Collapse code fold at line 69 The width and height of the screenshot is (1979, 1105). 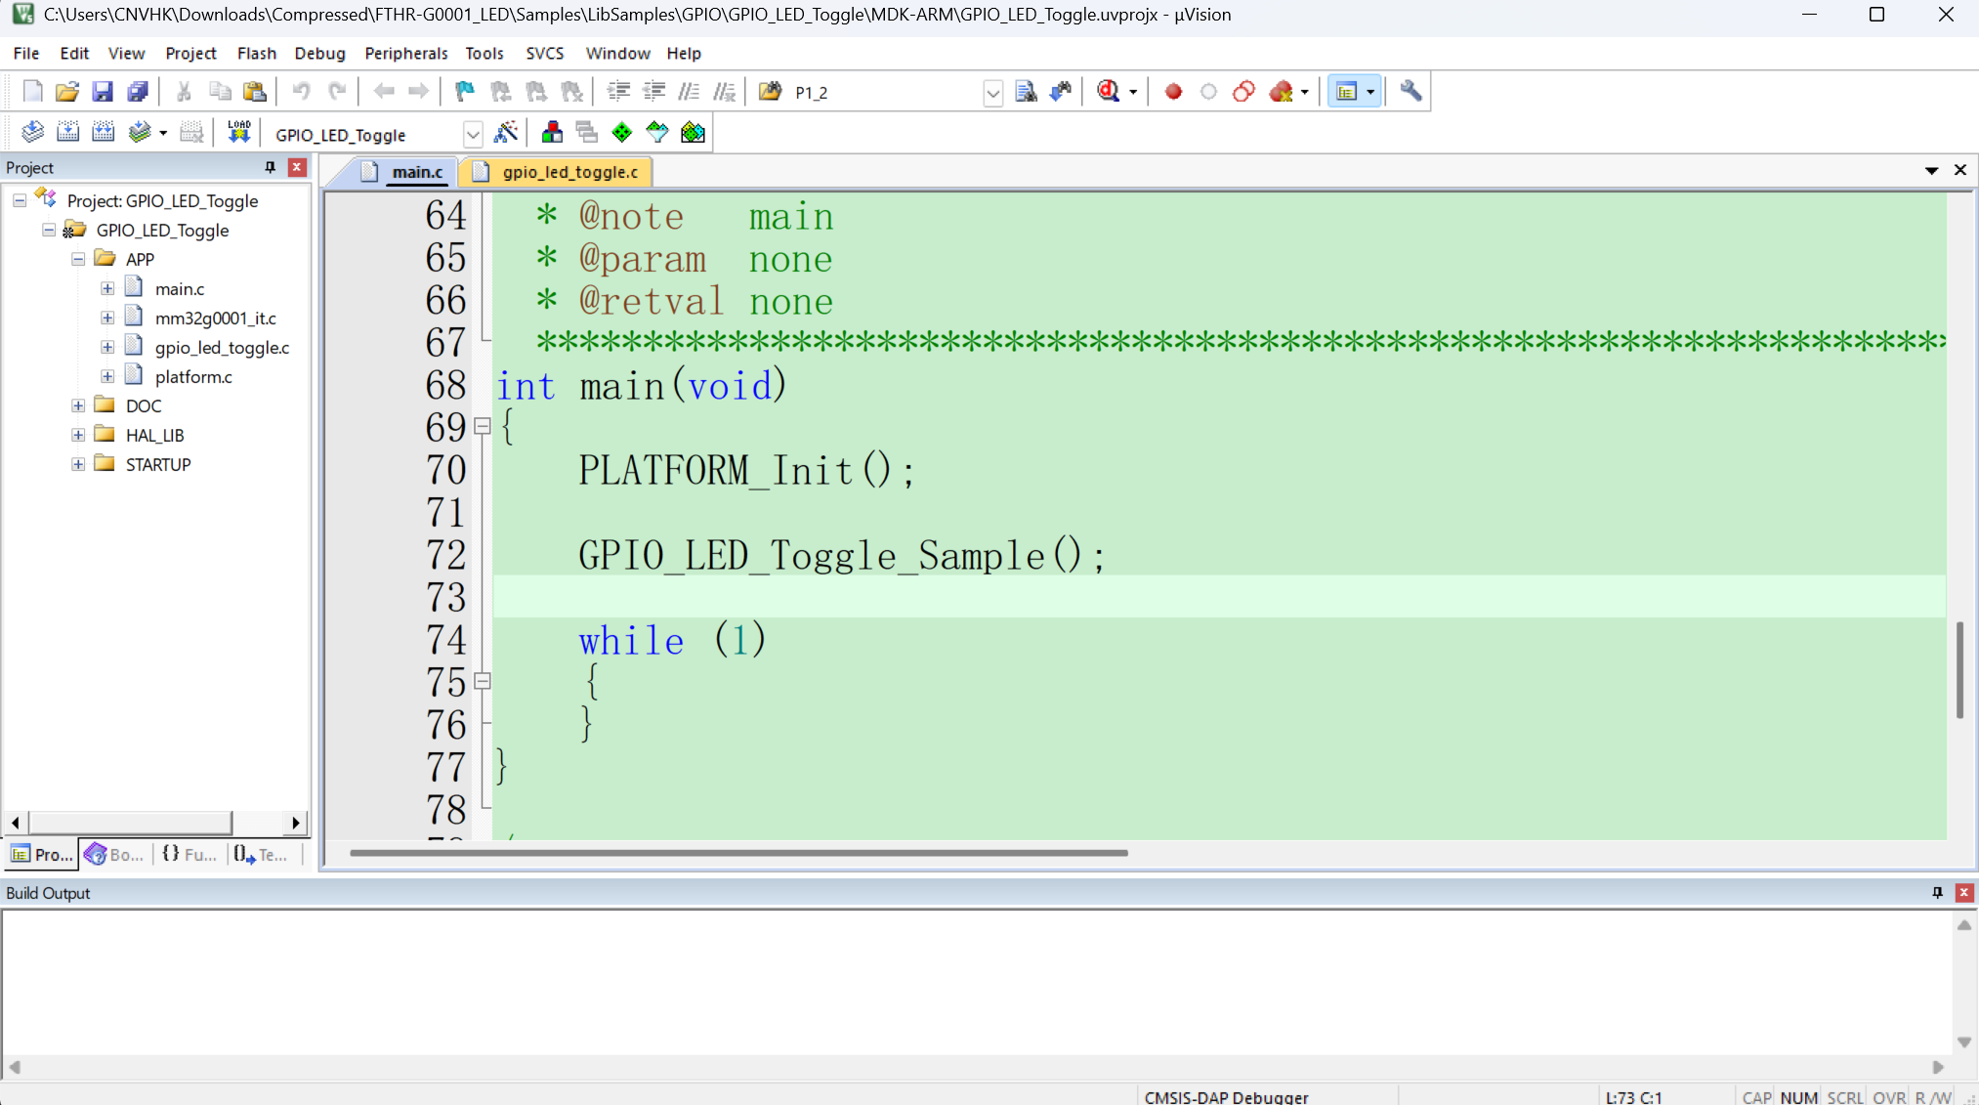[x=483, y=426]
